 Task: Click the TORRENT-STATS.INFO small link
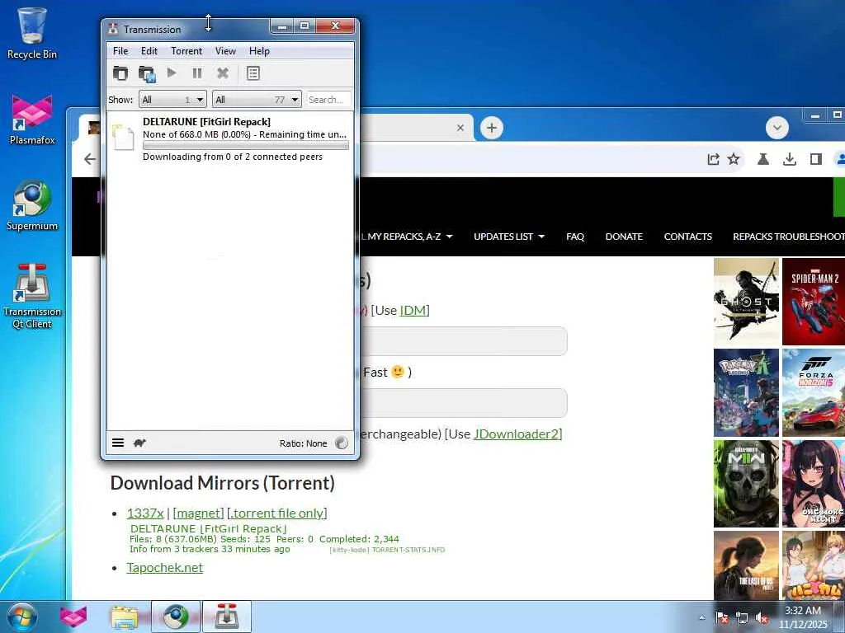tap(408, 550)
